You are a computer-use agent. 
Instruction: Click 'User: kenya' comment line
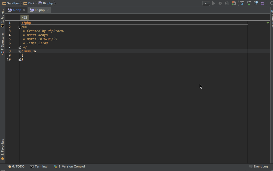(37, 35)
